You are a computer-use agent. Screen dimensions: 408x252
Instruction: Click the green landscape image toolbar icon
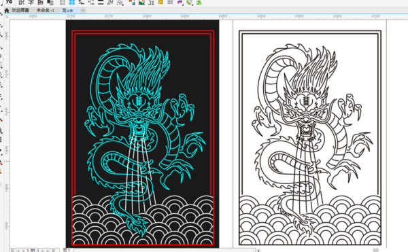[141, 2]
